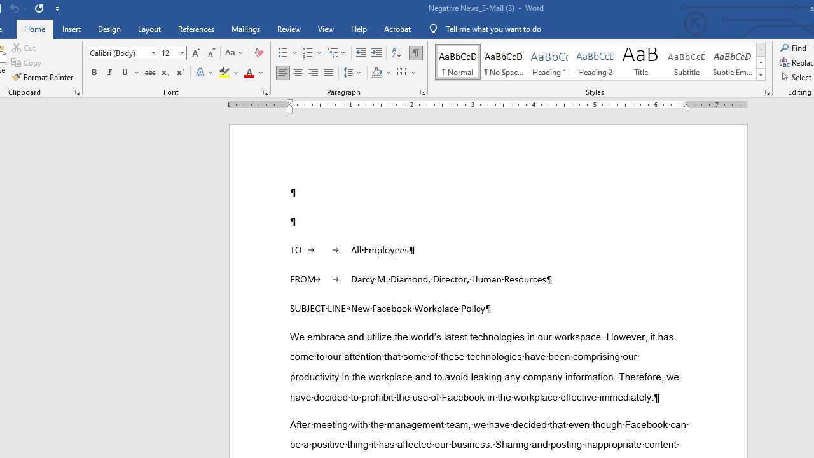Viewport: 814px width, 458px height.
Task: Click the Redo/Repeat icon in title bar
Action: pos(39,8)
